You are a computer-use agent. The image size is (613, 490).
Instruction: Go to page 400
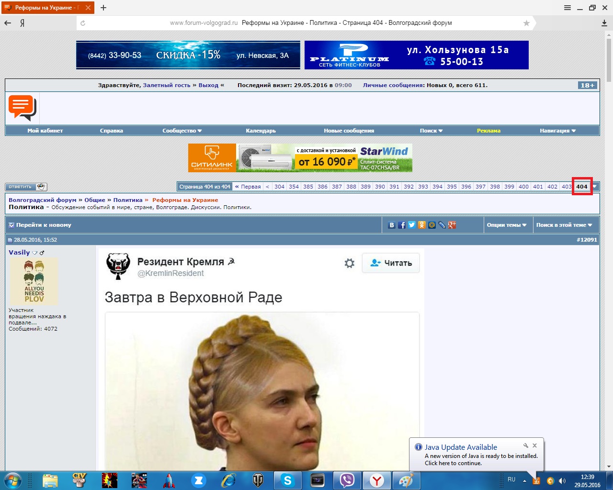coord(523,187)
